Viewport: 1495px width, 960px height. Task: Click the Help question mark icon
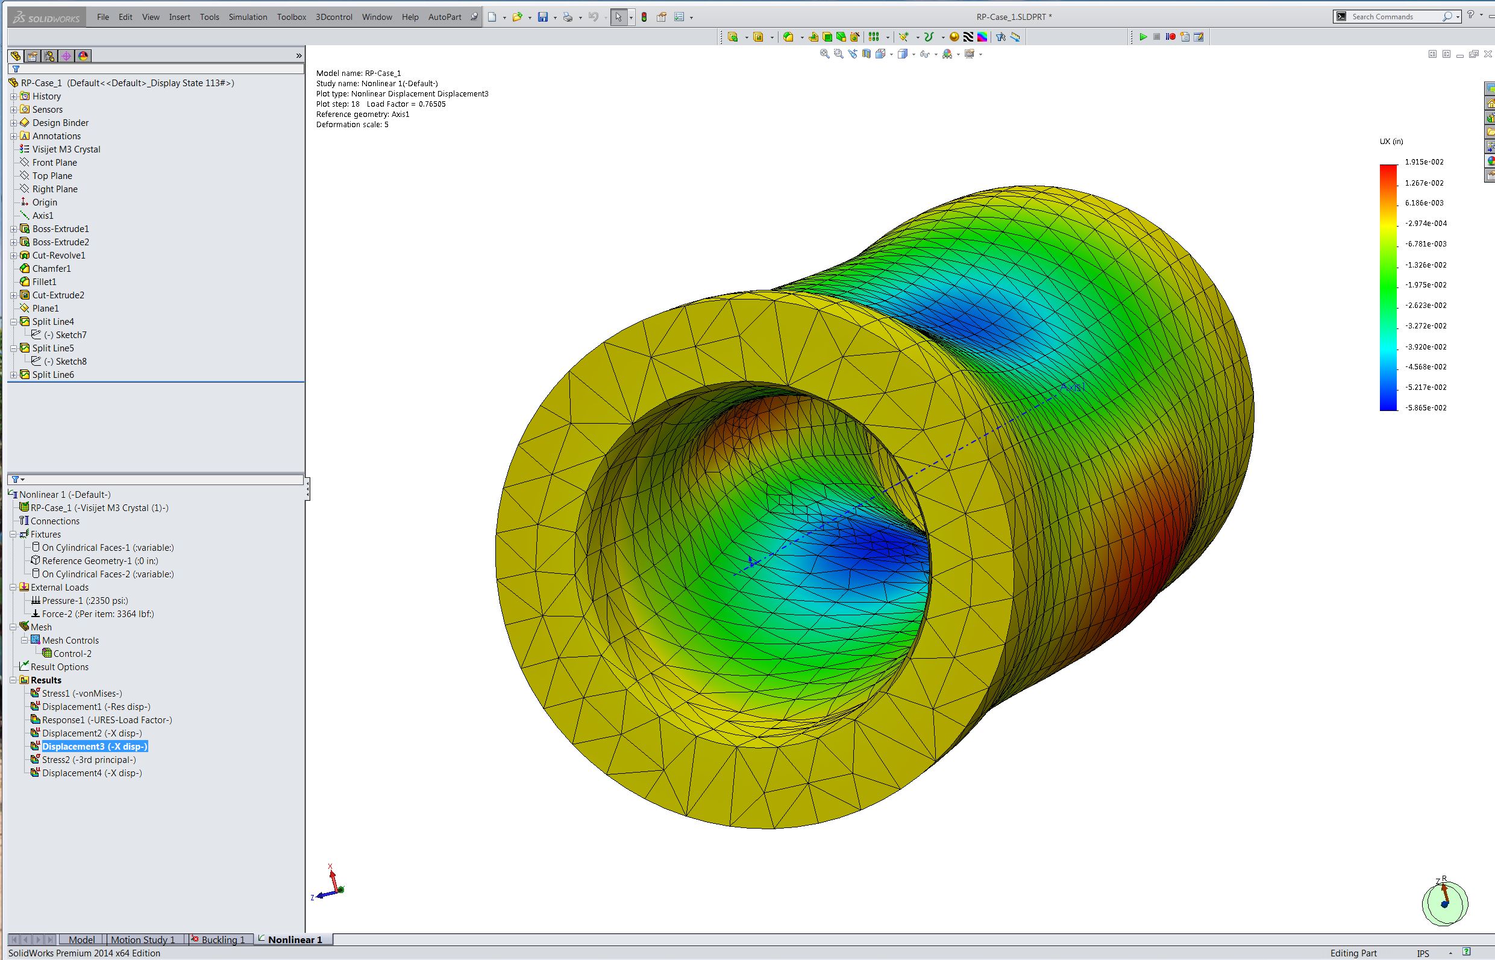pos(1471,15)
